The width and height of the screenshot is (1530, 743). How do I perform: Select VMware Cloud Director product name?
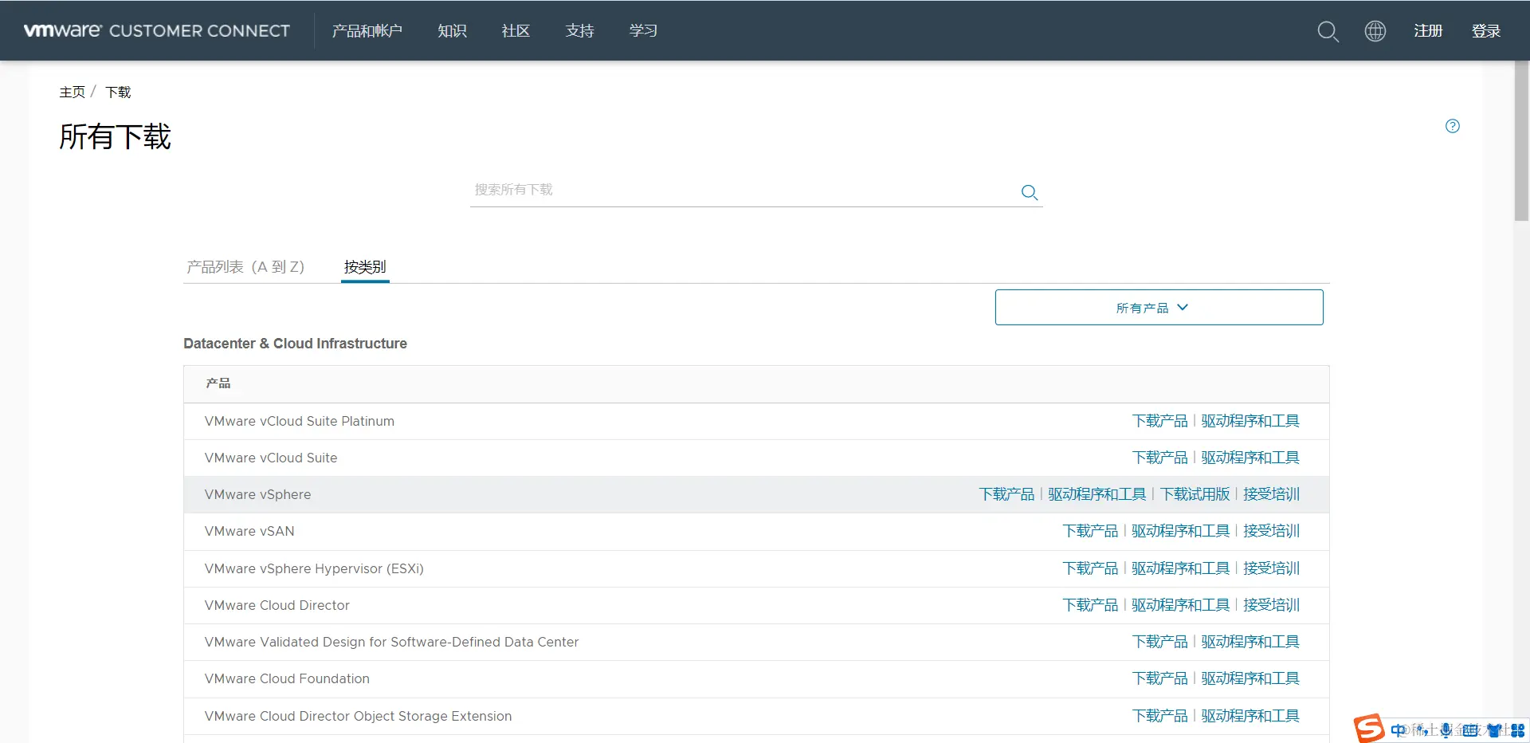tap(277, 605)
